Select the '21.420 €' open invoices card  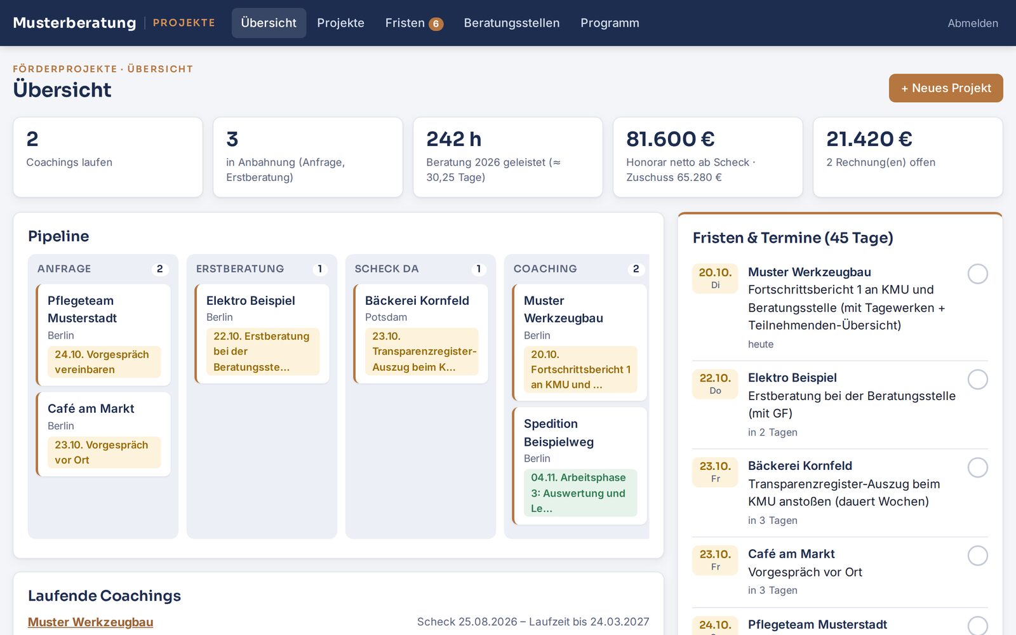(908, 157)
